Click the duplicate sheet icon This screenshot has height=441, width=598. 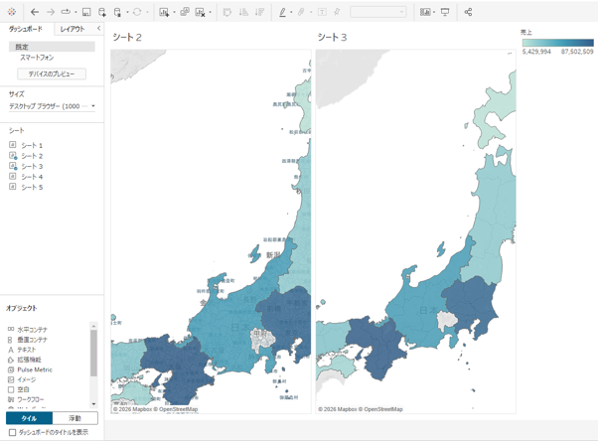point(185,12)
